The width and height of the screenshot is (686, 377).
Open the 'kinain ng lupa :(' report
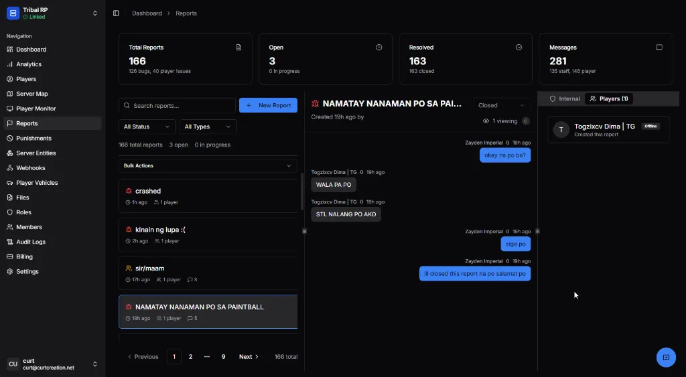(x=208, y=235)
